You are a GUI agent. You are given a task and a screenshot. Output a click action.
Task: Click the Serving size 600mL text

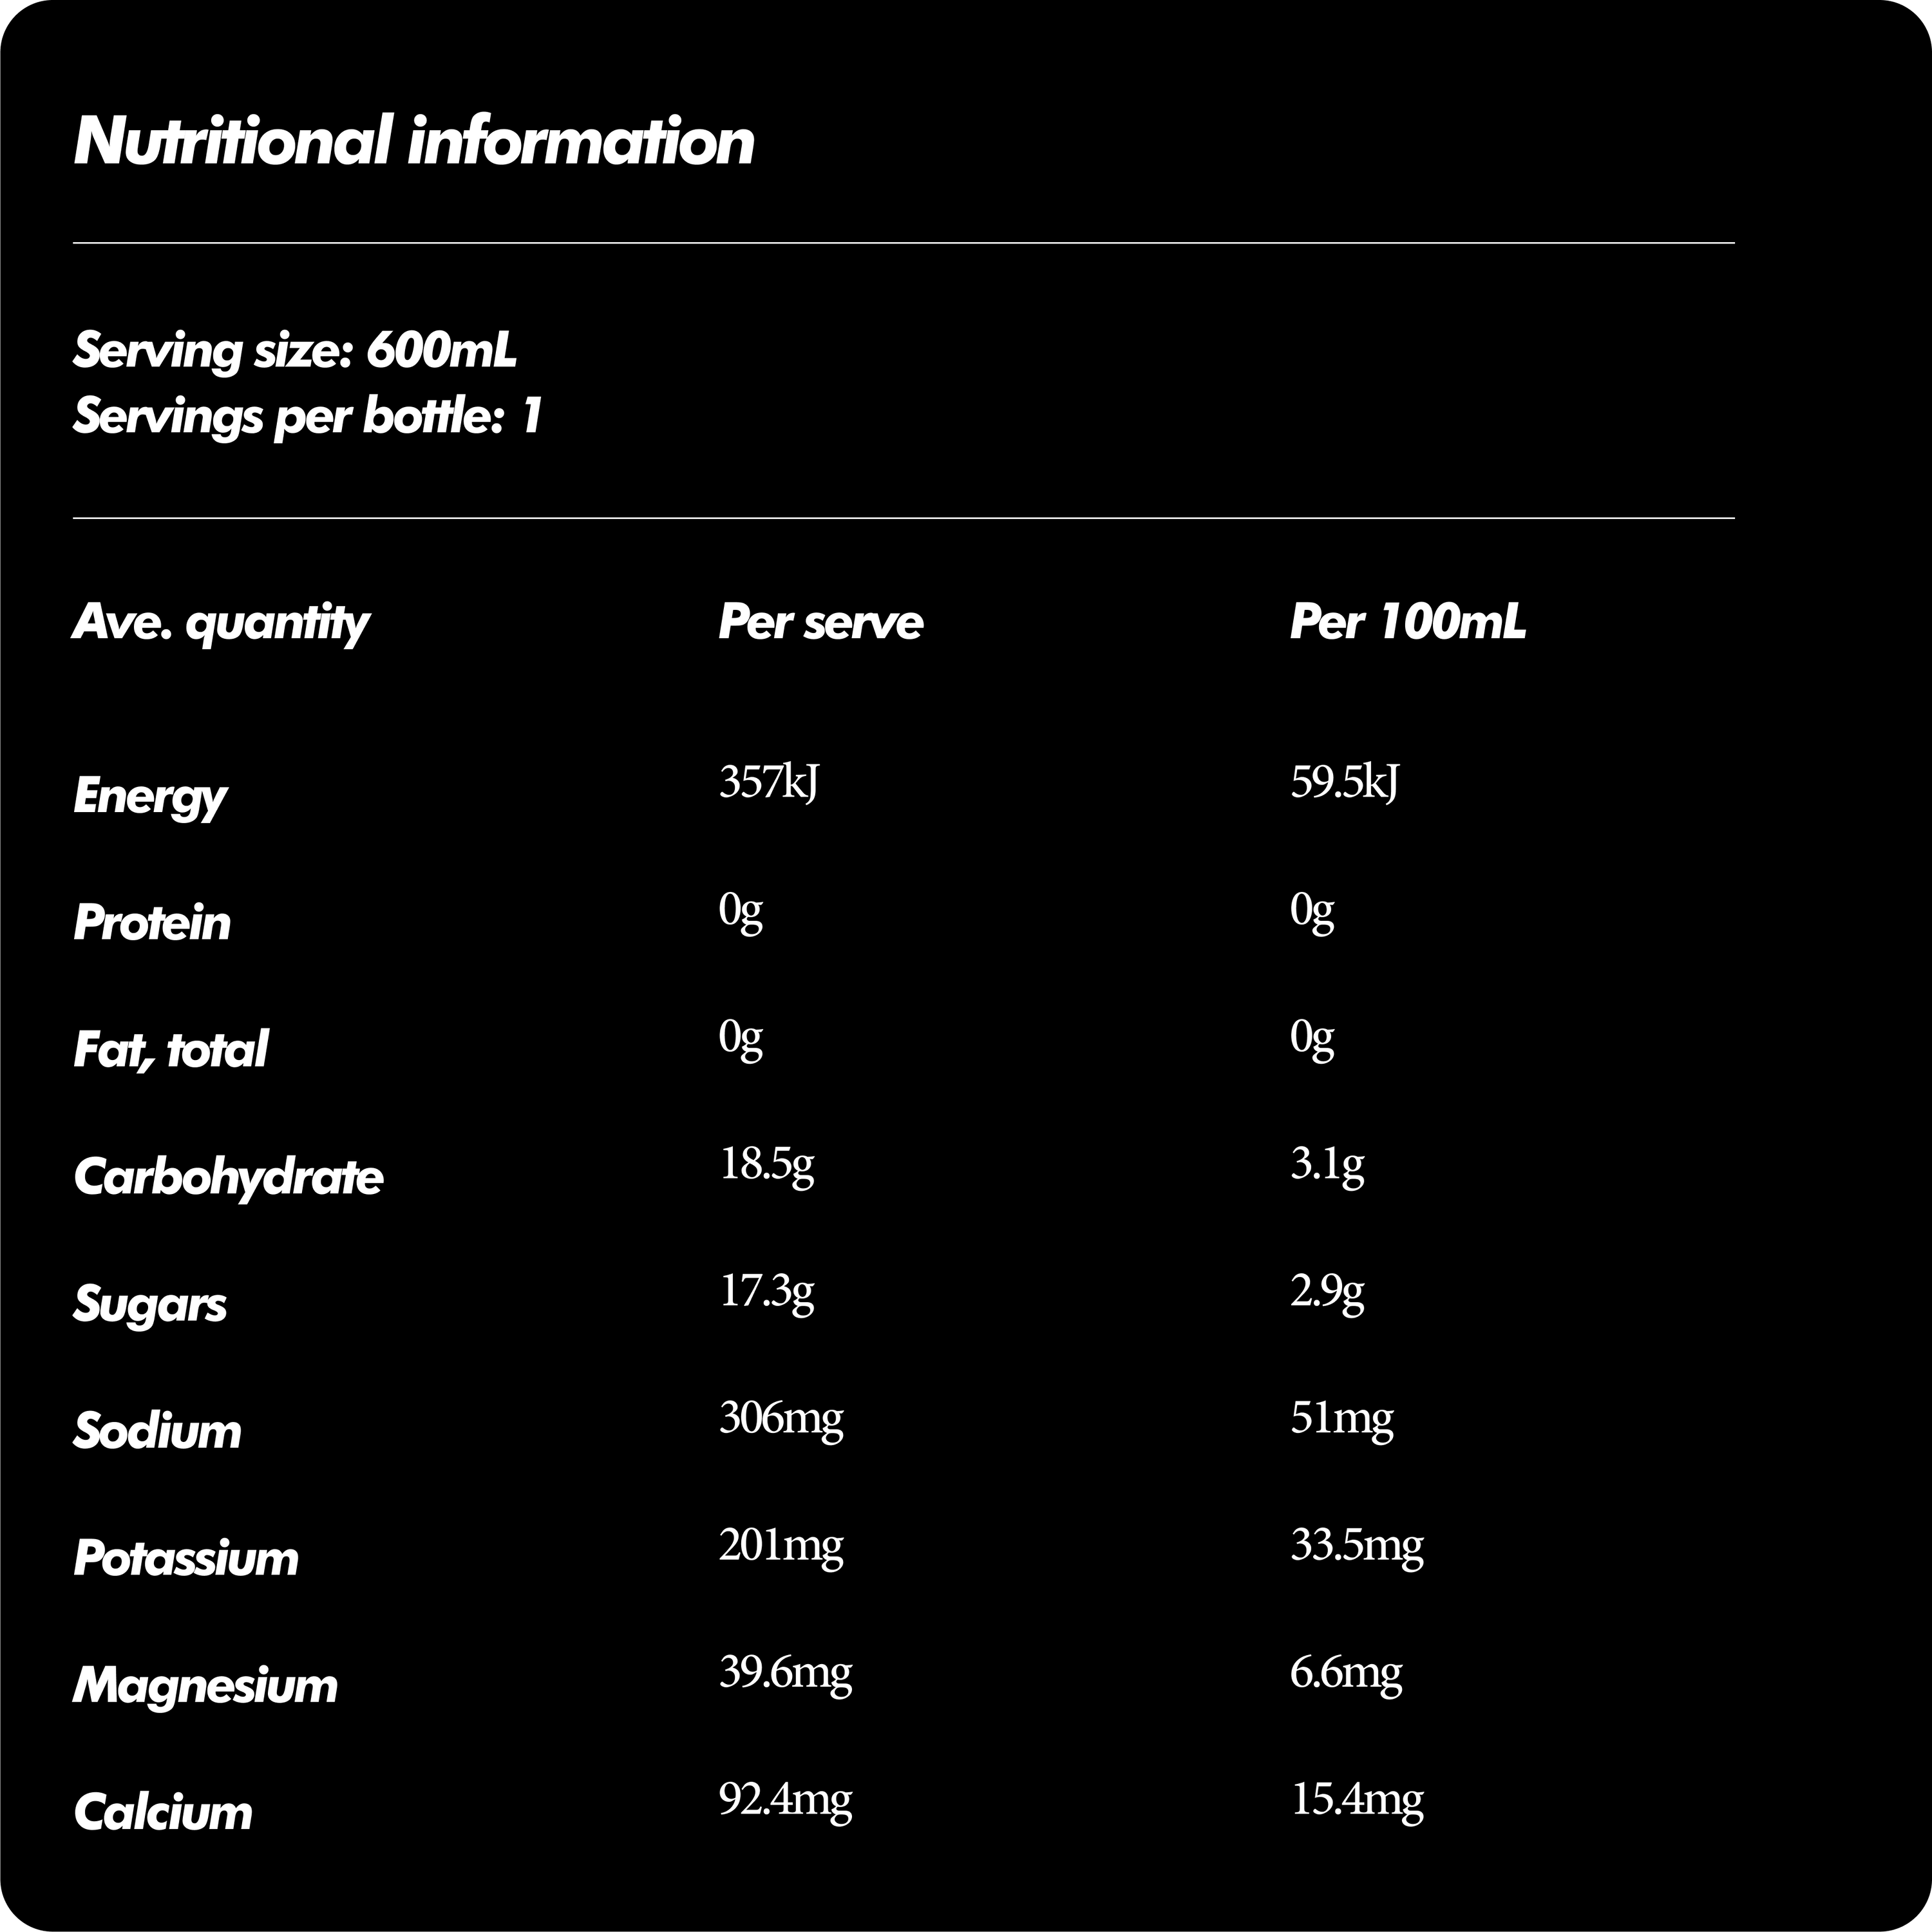(295, 351)
